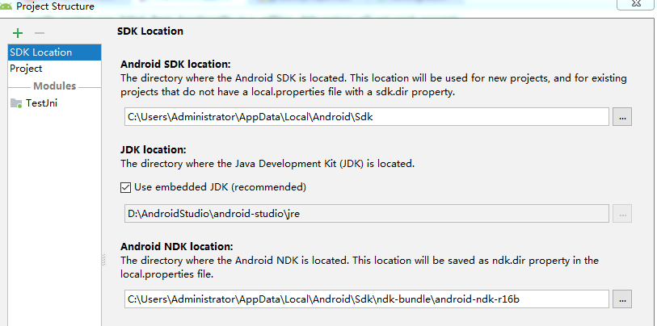Click the green plus add module icon
Image resolution: width=657 pixels, height=326 pixels.
(18, 33)
